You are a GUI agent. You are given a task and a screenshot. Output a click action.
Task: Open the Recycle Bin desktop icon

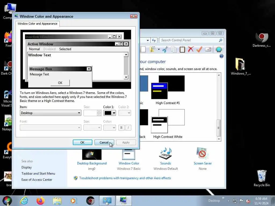point(262,178)
